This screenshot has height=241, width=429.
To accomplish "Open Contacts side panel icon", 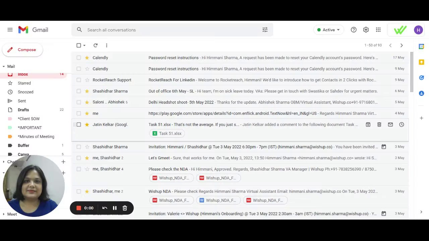I will point(421,93).
